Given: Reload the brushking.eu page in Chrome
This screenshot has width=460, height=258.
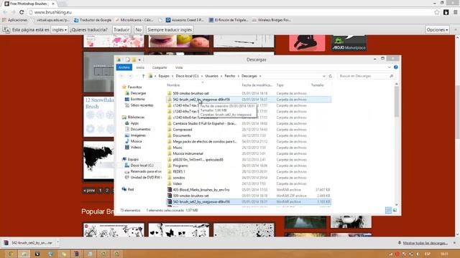Looking at the screenshot, I should click(x=22, y=12).
